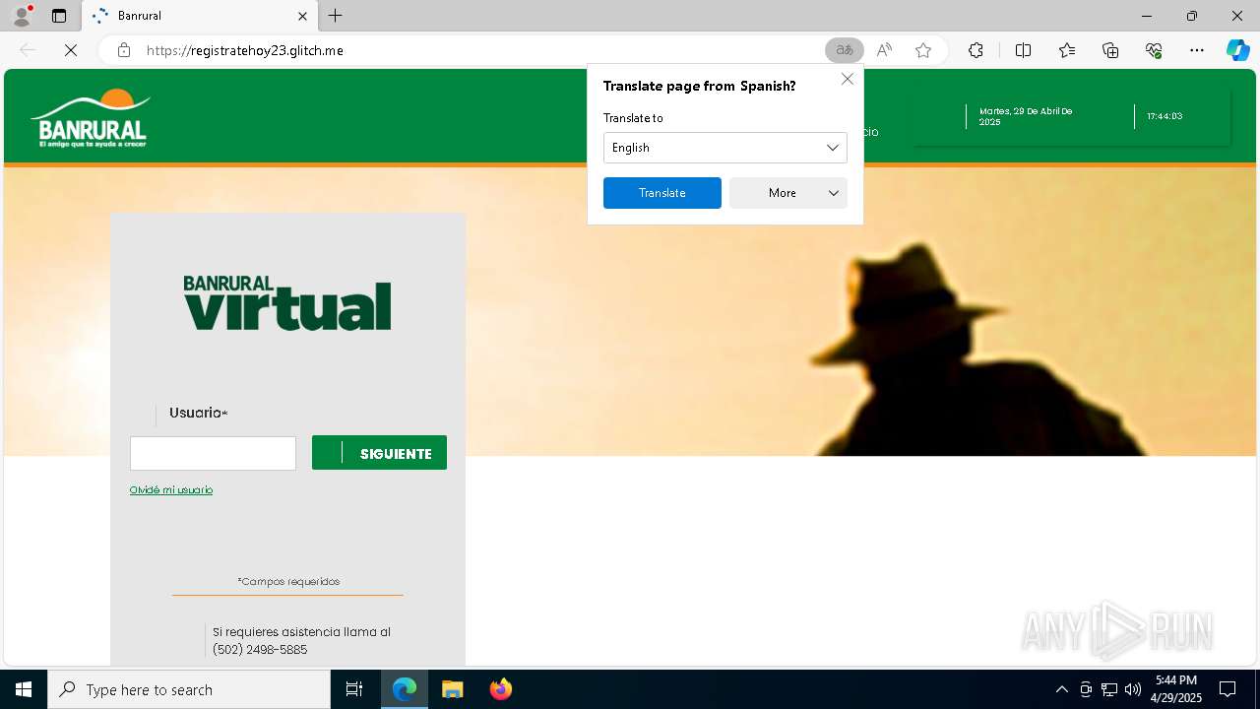This screenshot has height=709, width=1260.
Task: Open the Extensions puzzle icon
Action: pos(976,50)
